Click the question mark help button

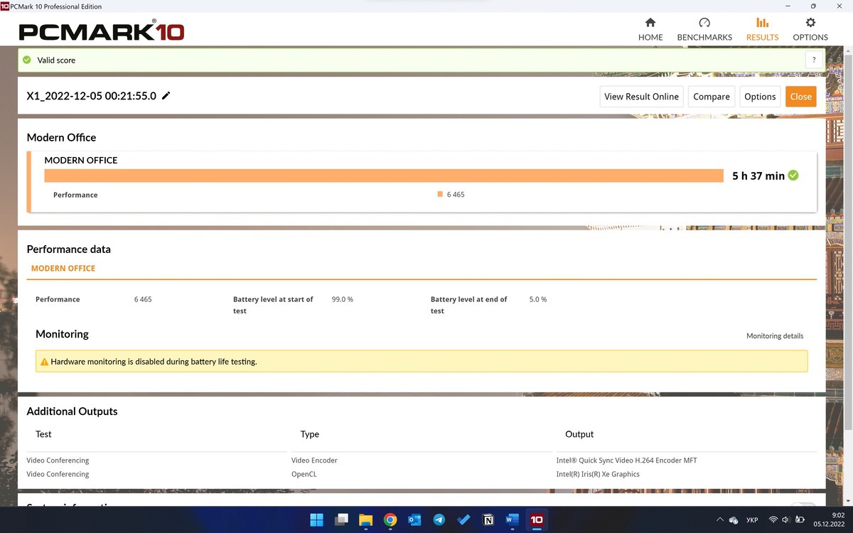pyautogui.click(x=813, y=60)
